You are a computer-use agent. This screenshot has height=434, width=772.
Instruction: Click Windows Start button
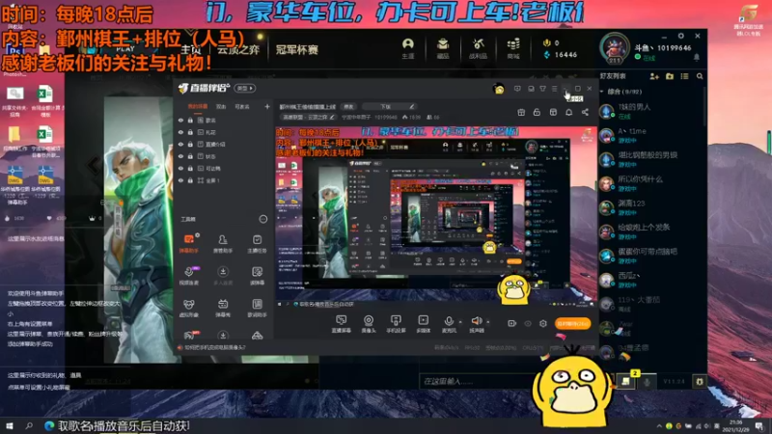[9, 425]
